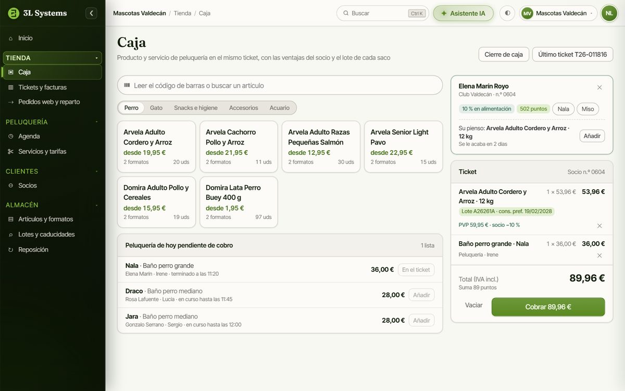The image size is (625, 391).
Task: Click the Lotes y caducidades search icon
Action: (11, 235)
